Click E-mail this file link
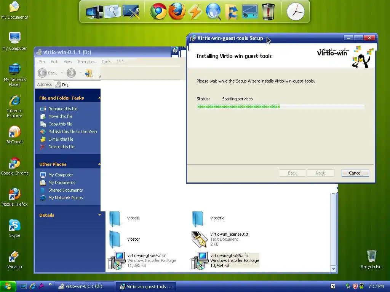The height and width of the screenshot is (292, 390). [61, 139]
